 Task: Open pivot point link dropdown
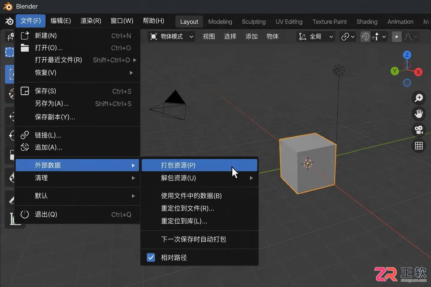348,37
